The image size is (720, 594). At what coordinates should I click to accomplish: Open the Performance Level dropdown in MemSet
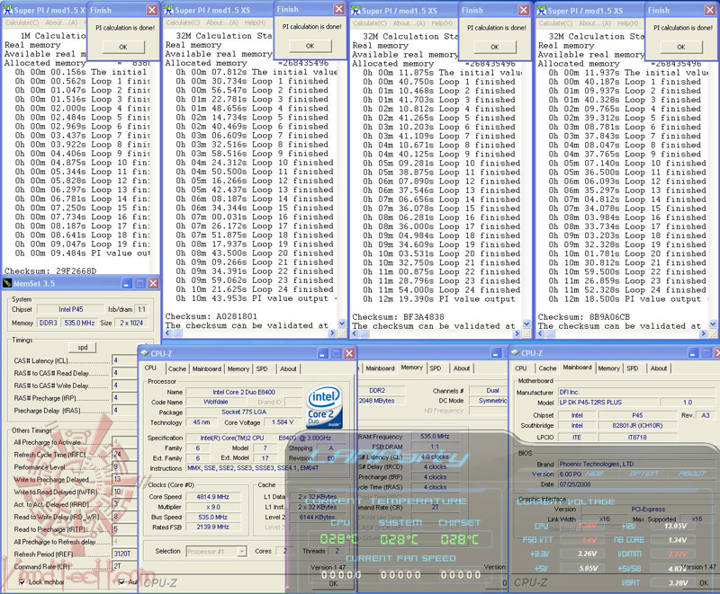(x=124, y=466)
